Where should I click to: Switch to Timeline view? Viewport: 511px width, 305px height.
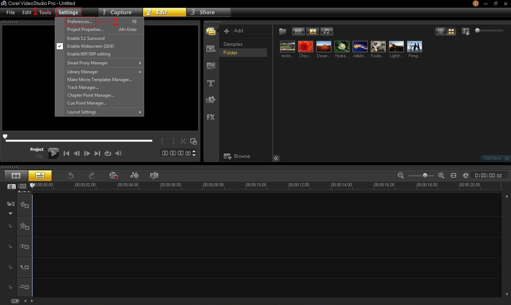40,176
